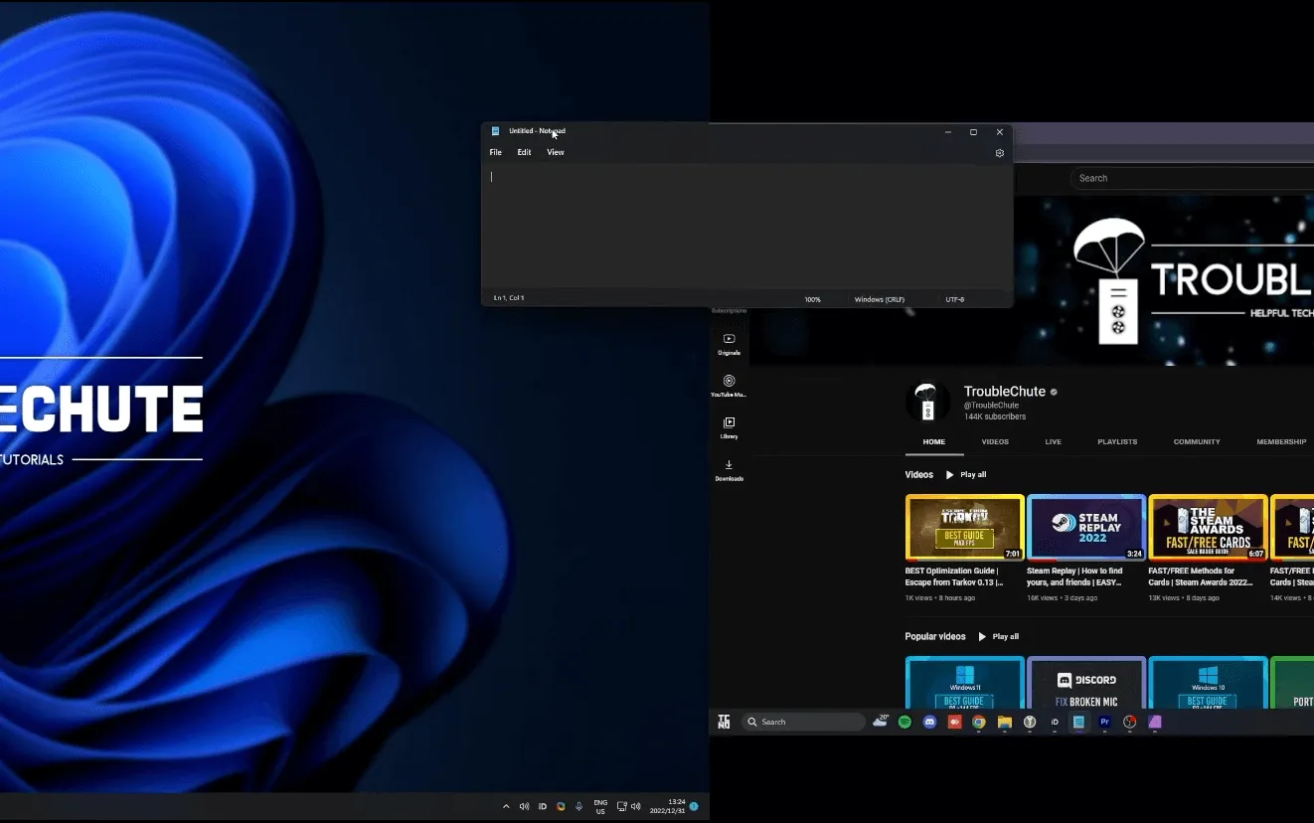This screenshot has width=1314, height=823.
Task: Switch to the HOME channel tab
Action: tap(933, 441)
